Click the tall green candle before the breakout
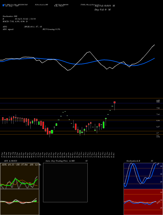The height and width of the screenshot is (215, 163). coord(104,125)
